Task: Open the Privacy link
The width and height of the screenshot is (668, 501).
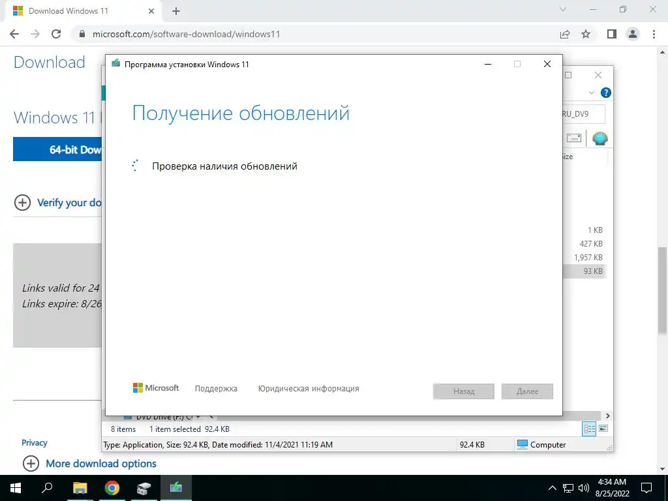Action: 34,443
